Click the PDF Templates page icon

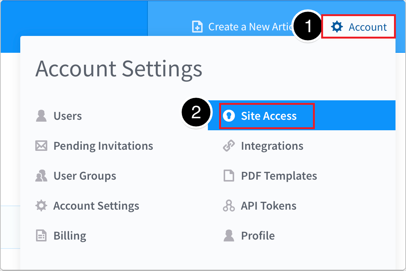229,176
